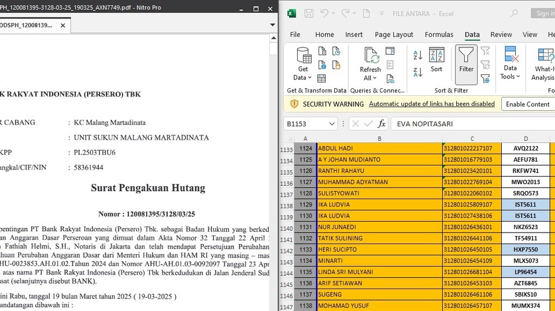The width and height of the screenshot is (555, 311).
Task: Switch to Page Layout tab
Action: [394, 35]
